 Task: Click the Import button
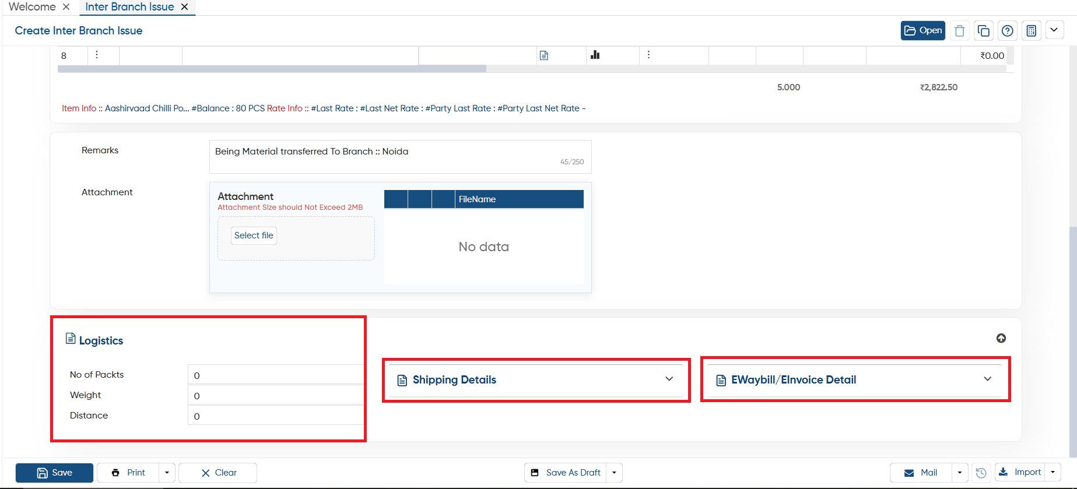pyautogui.click(x=1020, y=473)
